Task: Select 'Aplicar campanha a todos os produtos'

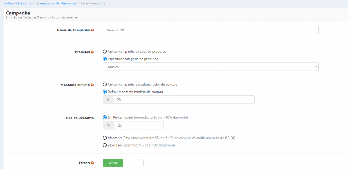Action: [105, 51]
